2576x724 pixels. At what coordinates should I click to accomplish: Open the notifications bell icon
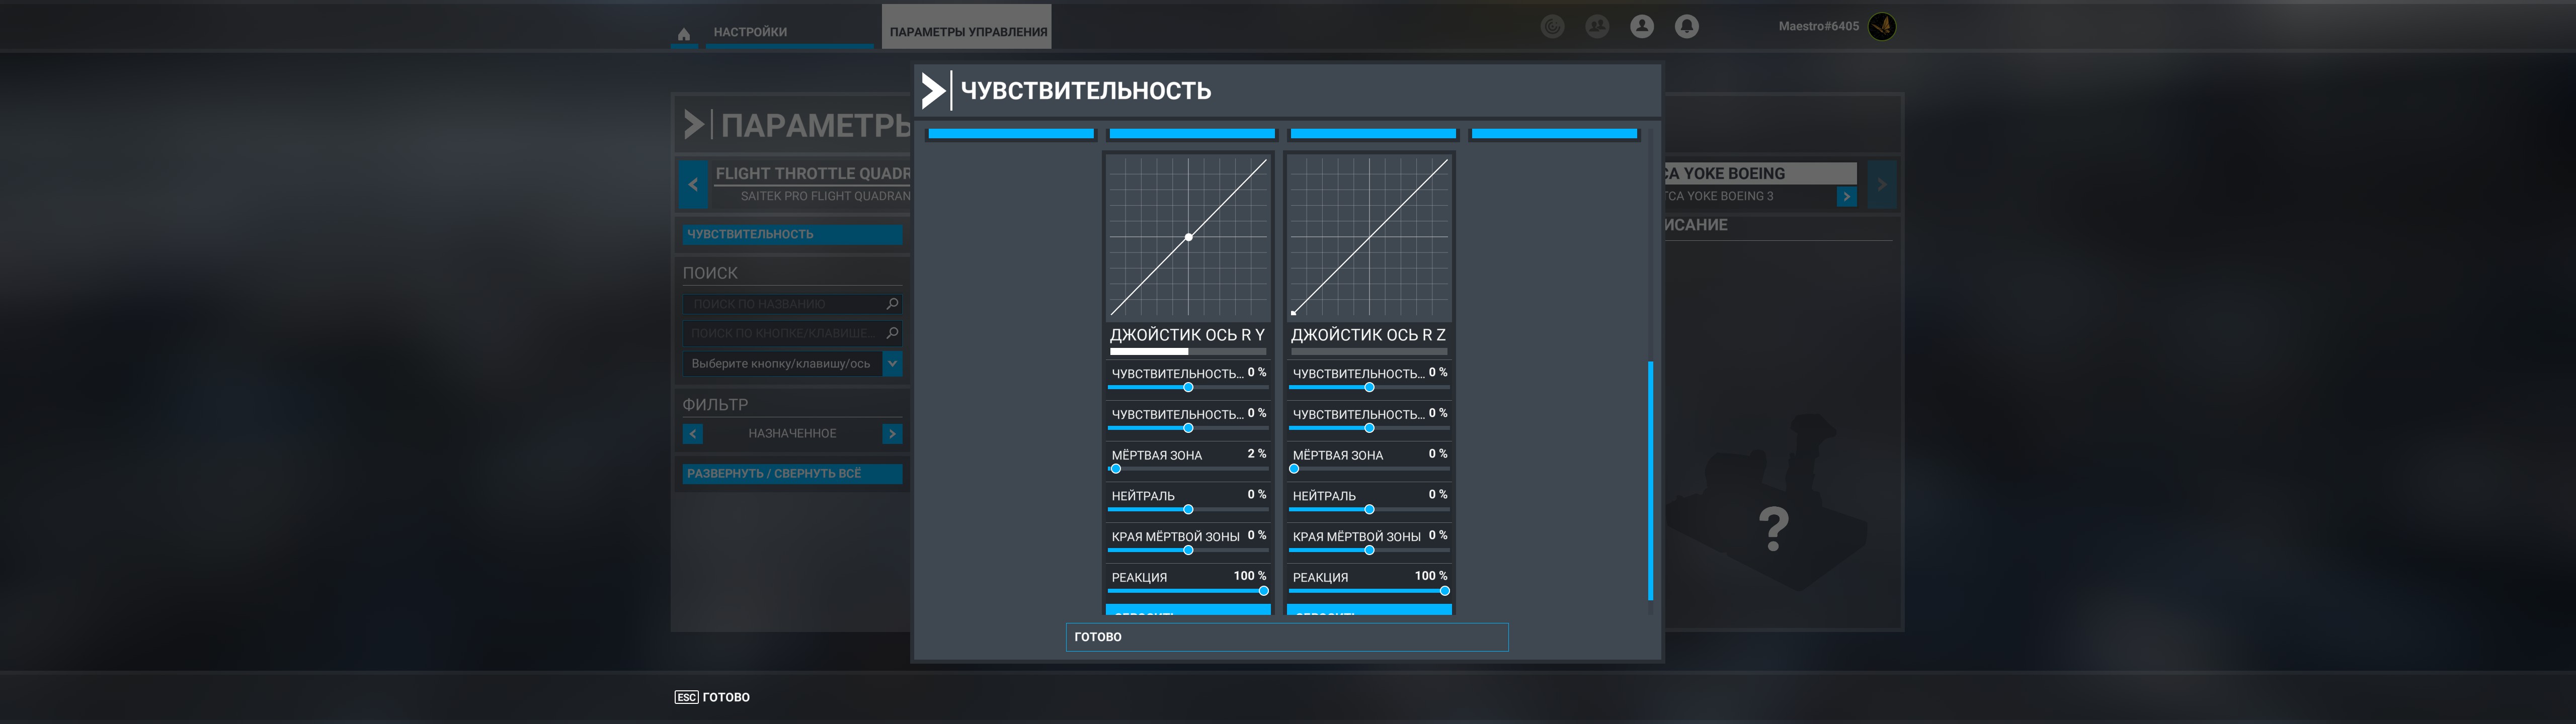[1687, 27]
